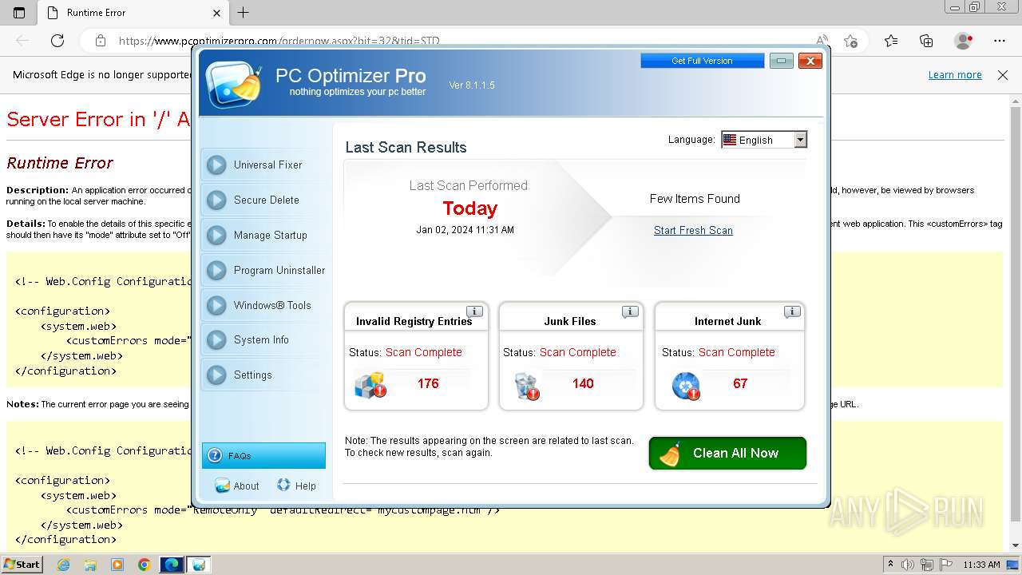Click the PC Optimizer Pro logo
This screenshot has height=575, width=1022.
(x=233, y=83)
